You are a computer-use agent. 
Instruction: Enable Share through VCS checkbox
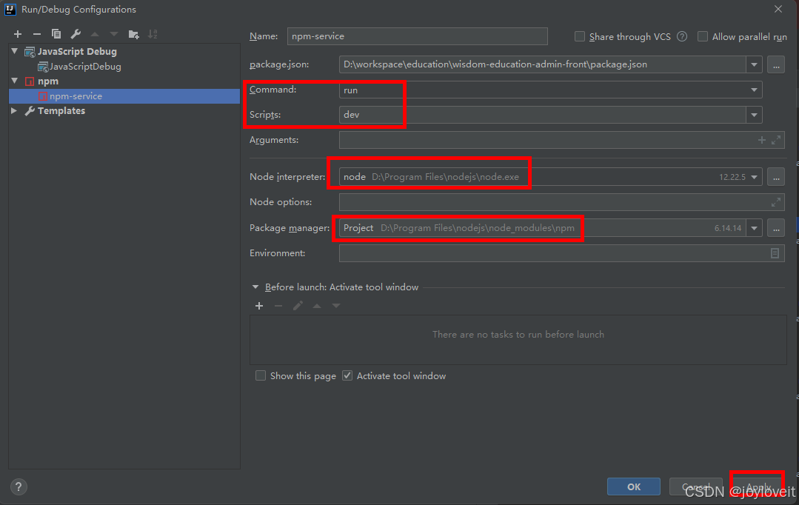tap(579, 36)
